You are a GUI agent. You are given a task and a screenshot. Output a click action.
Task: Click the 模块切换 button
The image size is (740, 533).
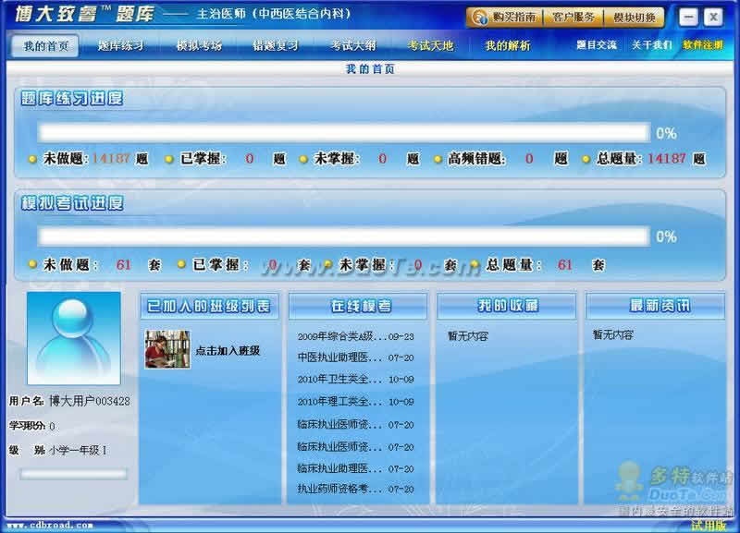click(x=635, y=18)
